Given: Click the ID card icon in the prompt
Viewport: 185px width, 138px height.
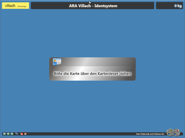Looking at the screenshot, I should (x=57, y=62).
